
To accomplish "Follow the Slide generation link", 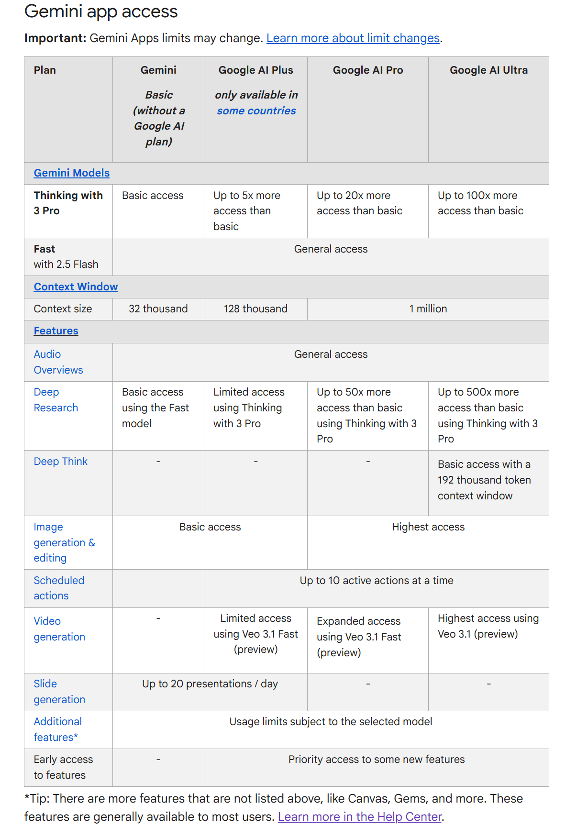I will (59, 692).
